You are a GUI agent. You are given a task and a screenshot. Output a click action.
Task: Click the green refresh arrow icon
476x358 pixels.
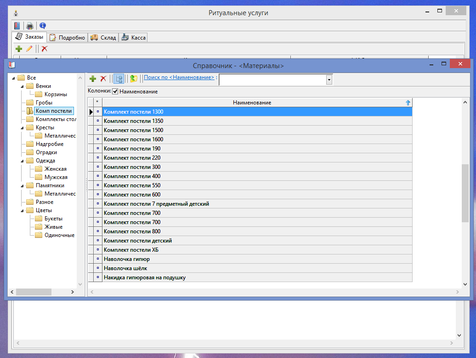[x=134, y=79]
